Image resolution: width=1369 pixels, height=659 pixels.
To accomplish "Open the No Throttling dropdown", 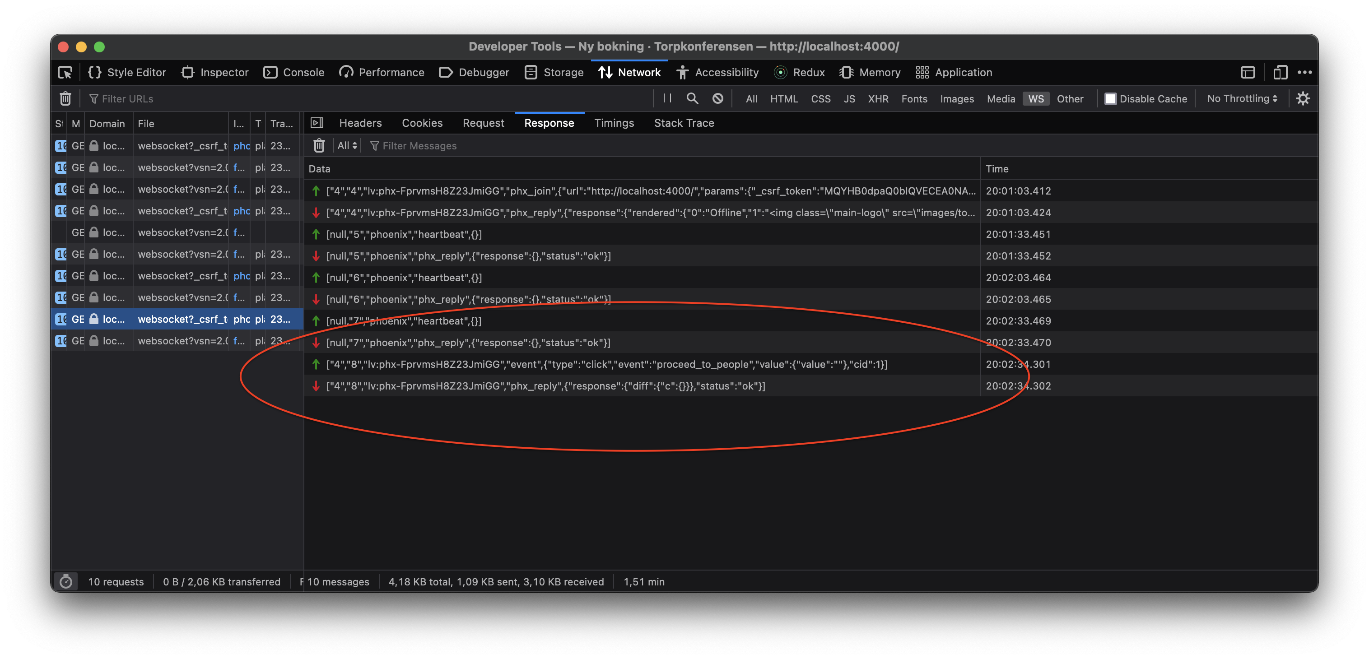I will [1242, 98].
